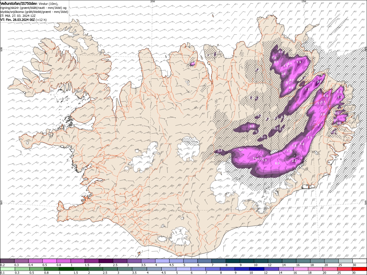Click the 'VT: Fim. 28.03.2024 00Z' valid time
This screenshot has width=367, height=275.
click(x=18, y=20)
